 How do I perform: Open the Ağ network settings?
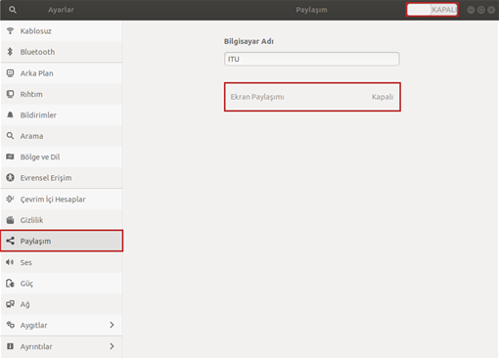click(x=62, y=304)
